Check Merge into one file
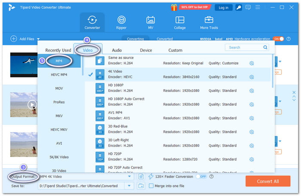The width and height of the screenshot is (301, 196). click(151, 186)
